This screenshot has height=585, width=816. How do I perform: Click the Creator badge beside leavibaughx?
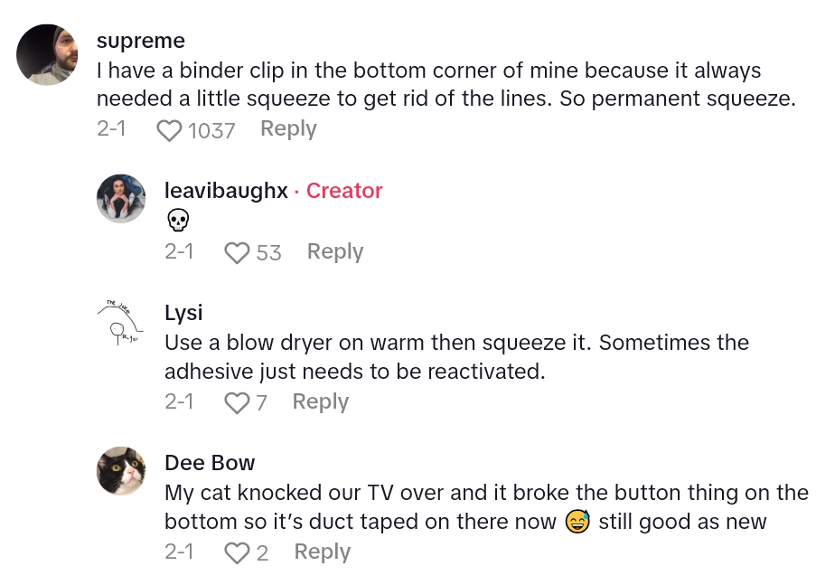(x=344, y=191)
